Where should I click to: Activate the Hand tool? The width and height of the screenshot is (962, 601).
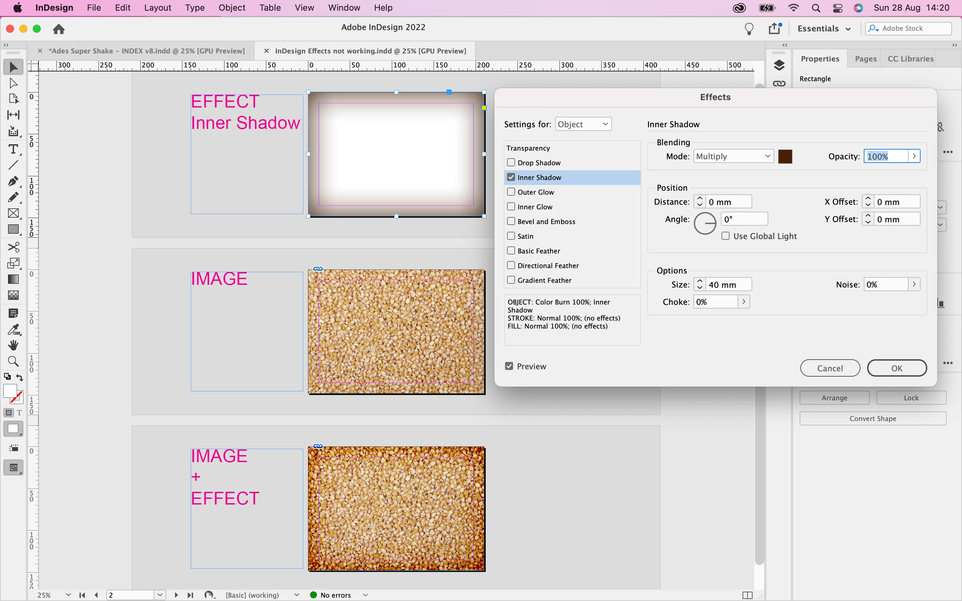point(13,345)
